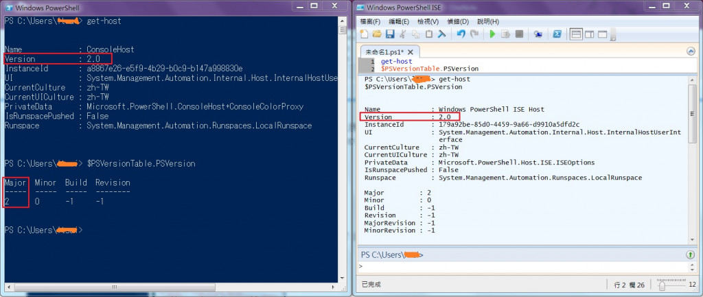Click line 1 get-host in script editor
The image size is (703, 297).
(396, 61)
